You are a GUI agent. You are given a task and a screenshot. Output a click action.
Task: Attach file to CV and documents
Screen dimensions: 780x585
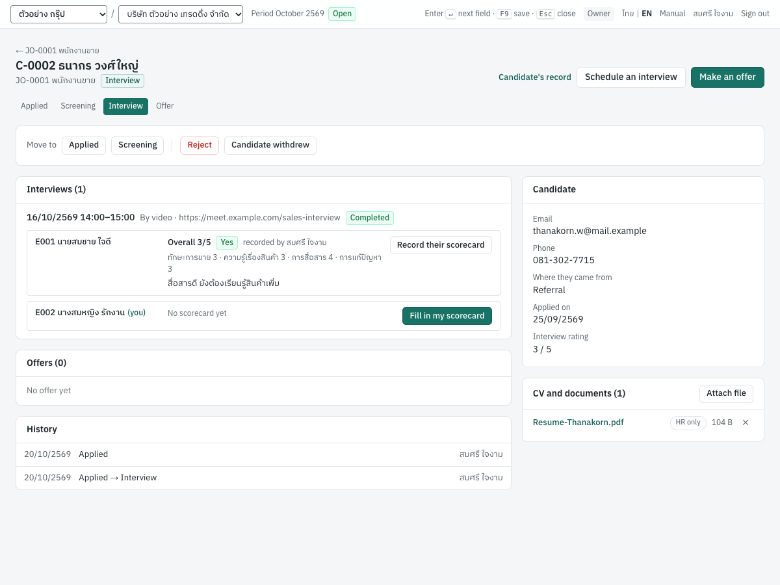726,394
